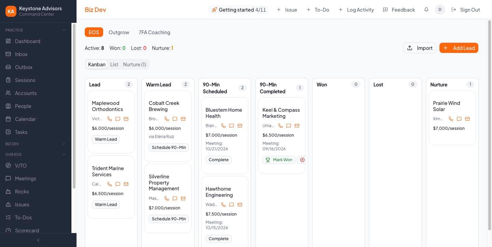Collapse the OUR EOS sidebar section
Viewport: 492px width, 247px height.
pyautogui.click(x=36, y=154)
